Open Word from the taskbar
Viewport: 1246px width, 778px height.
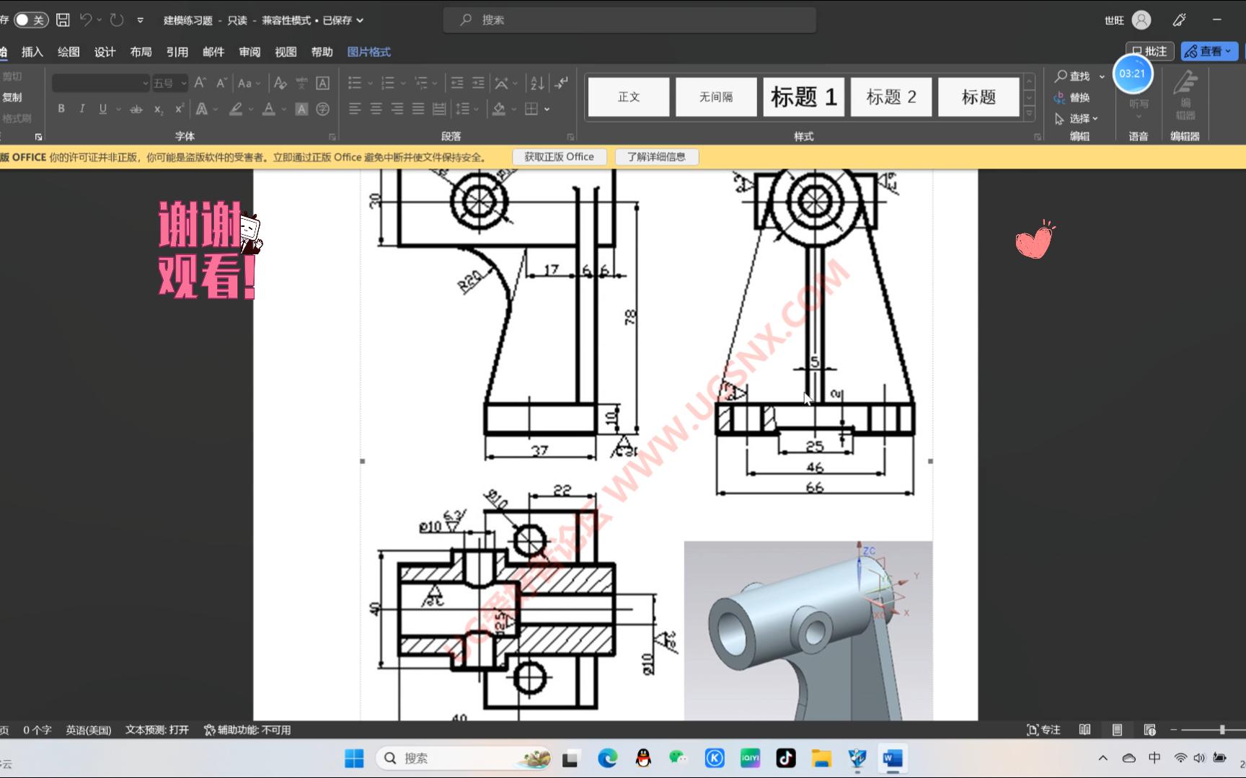click(892, 759)
